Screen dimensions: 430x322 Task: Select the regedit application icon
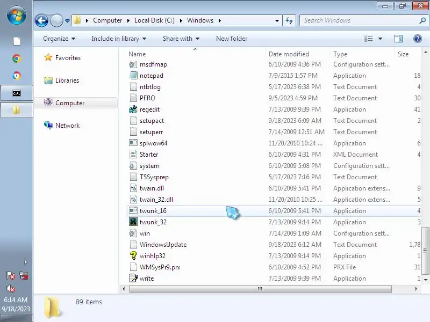pos(133,109)
